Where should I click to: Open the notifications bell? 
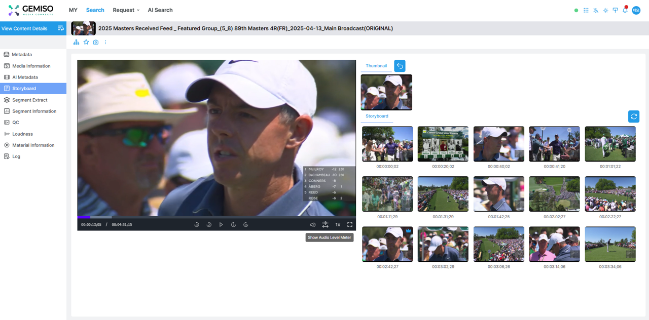click(625, 10)
